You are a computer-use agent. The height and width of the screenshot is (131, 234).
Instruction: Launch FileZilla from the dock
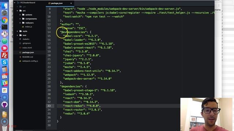(x=4, y=55)
